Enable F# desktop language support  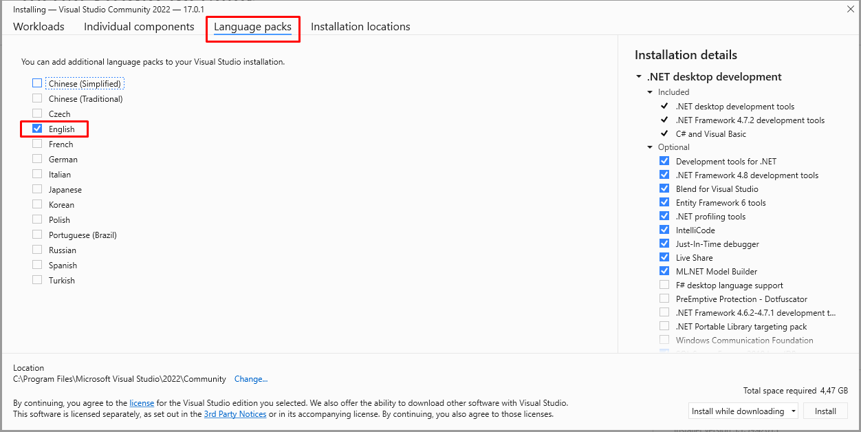coord(664,285)
